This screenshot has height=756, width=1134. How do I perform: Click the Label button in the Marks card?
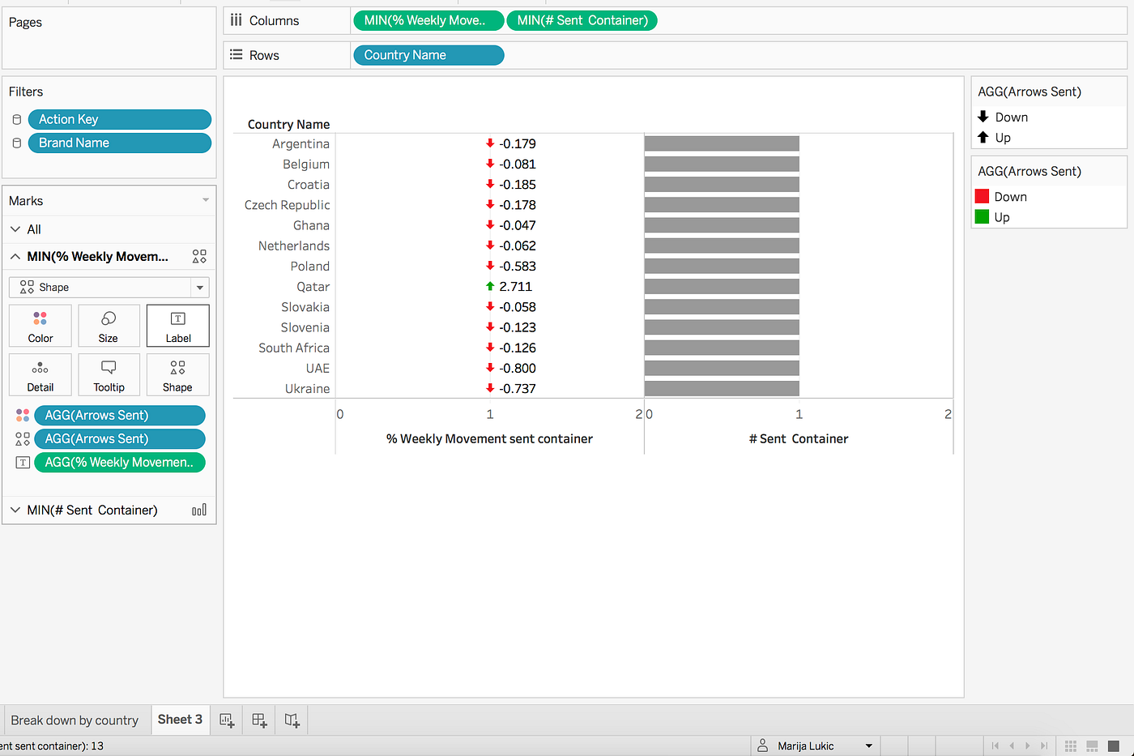pos(177,326)
